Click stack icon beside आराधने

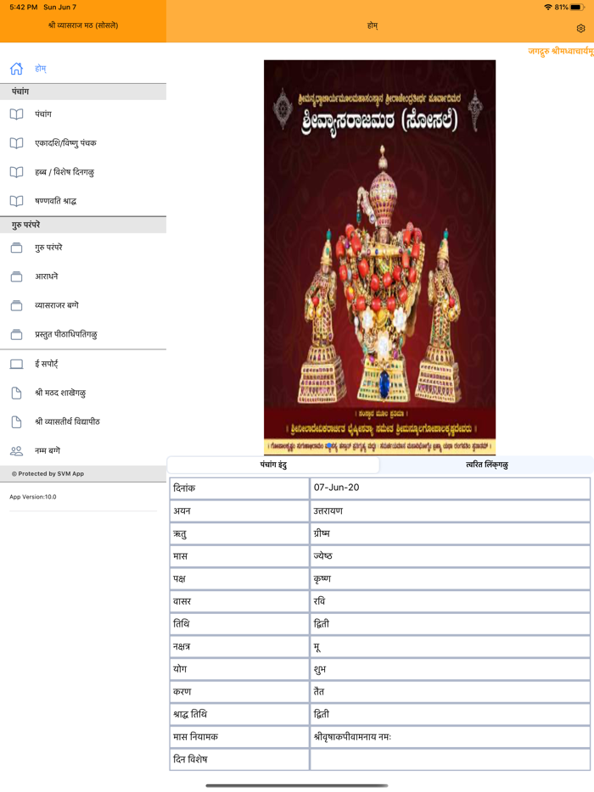click(16, 276)
